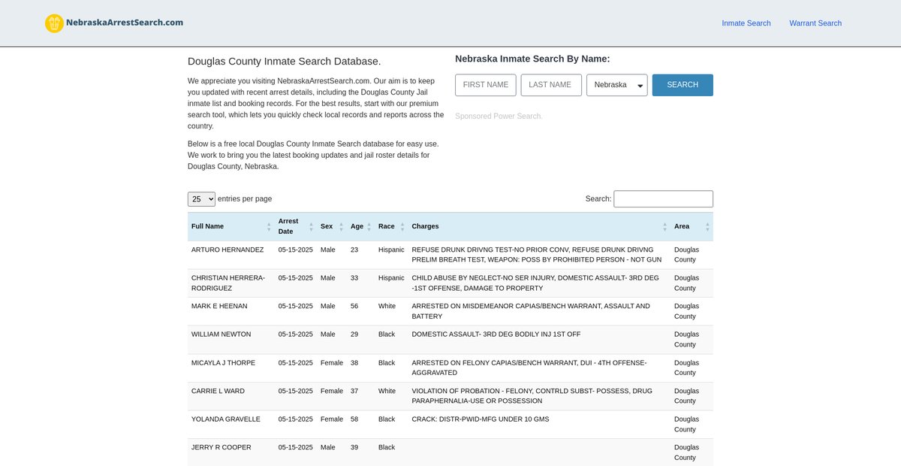The height and width of the screenshot is (466, 901).
Task: Open the entries per page dropdown
Action: pyautogui.click(x=201, y=199)
